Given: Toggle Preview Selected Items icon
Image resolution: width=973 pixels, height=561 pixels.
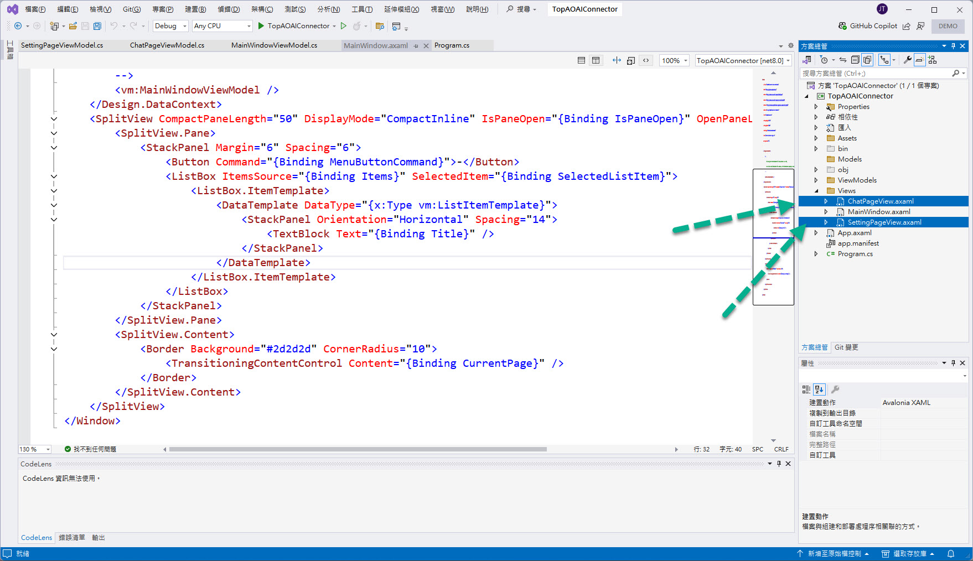Looking at the screenshot, I should [919, 60].
